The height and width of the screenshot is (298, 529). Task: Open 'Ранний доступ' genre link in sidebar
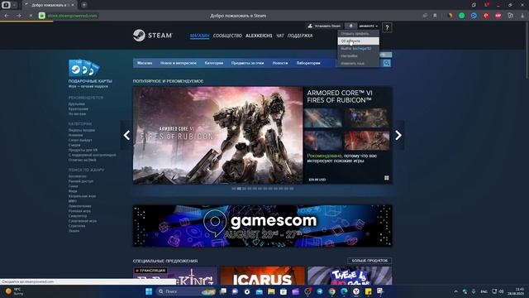81,181
